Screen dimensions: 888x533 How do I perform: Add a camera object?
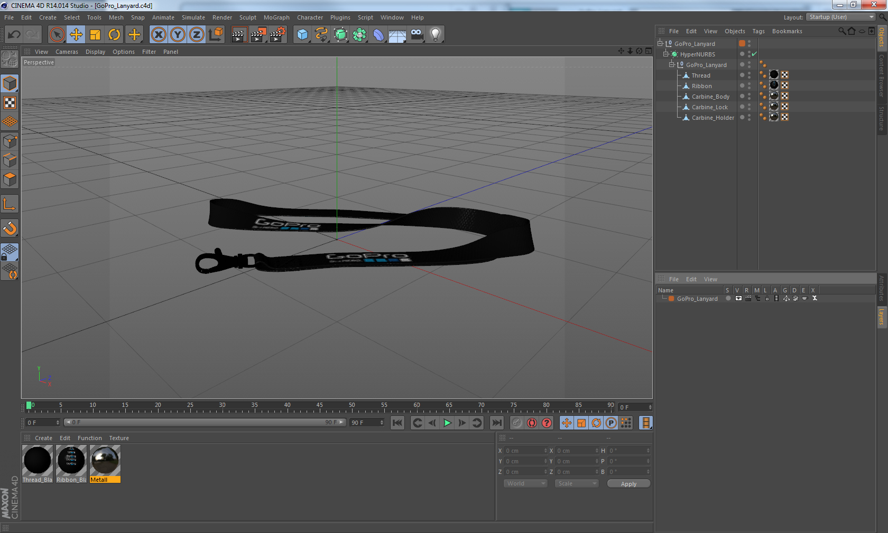[x=417, y=35]
